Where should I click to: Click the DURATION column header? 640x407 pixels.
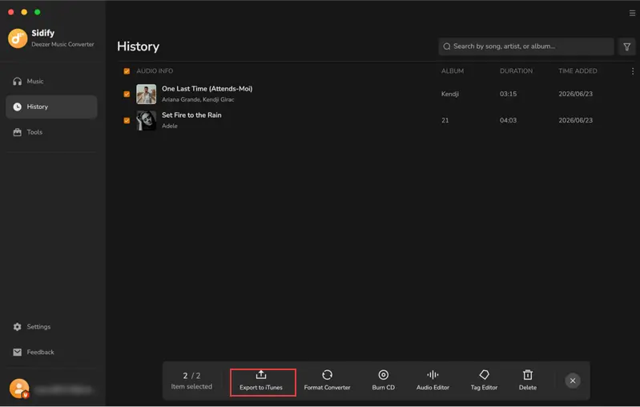516,71
